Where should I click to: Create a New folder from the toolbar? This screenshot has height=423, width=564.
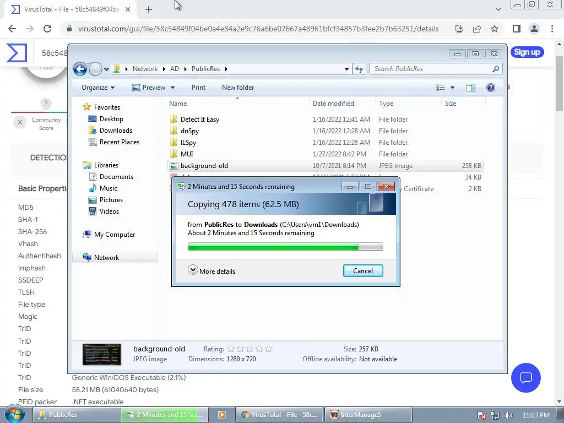point(238,88)
